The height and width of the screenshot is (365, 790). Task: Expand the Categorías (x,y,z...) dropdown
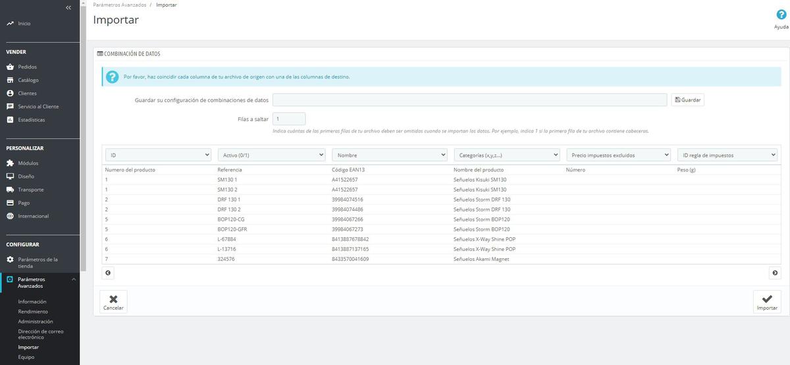506,155
